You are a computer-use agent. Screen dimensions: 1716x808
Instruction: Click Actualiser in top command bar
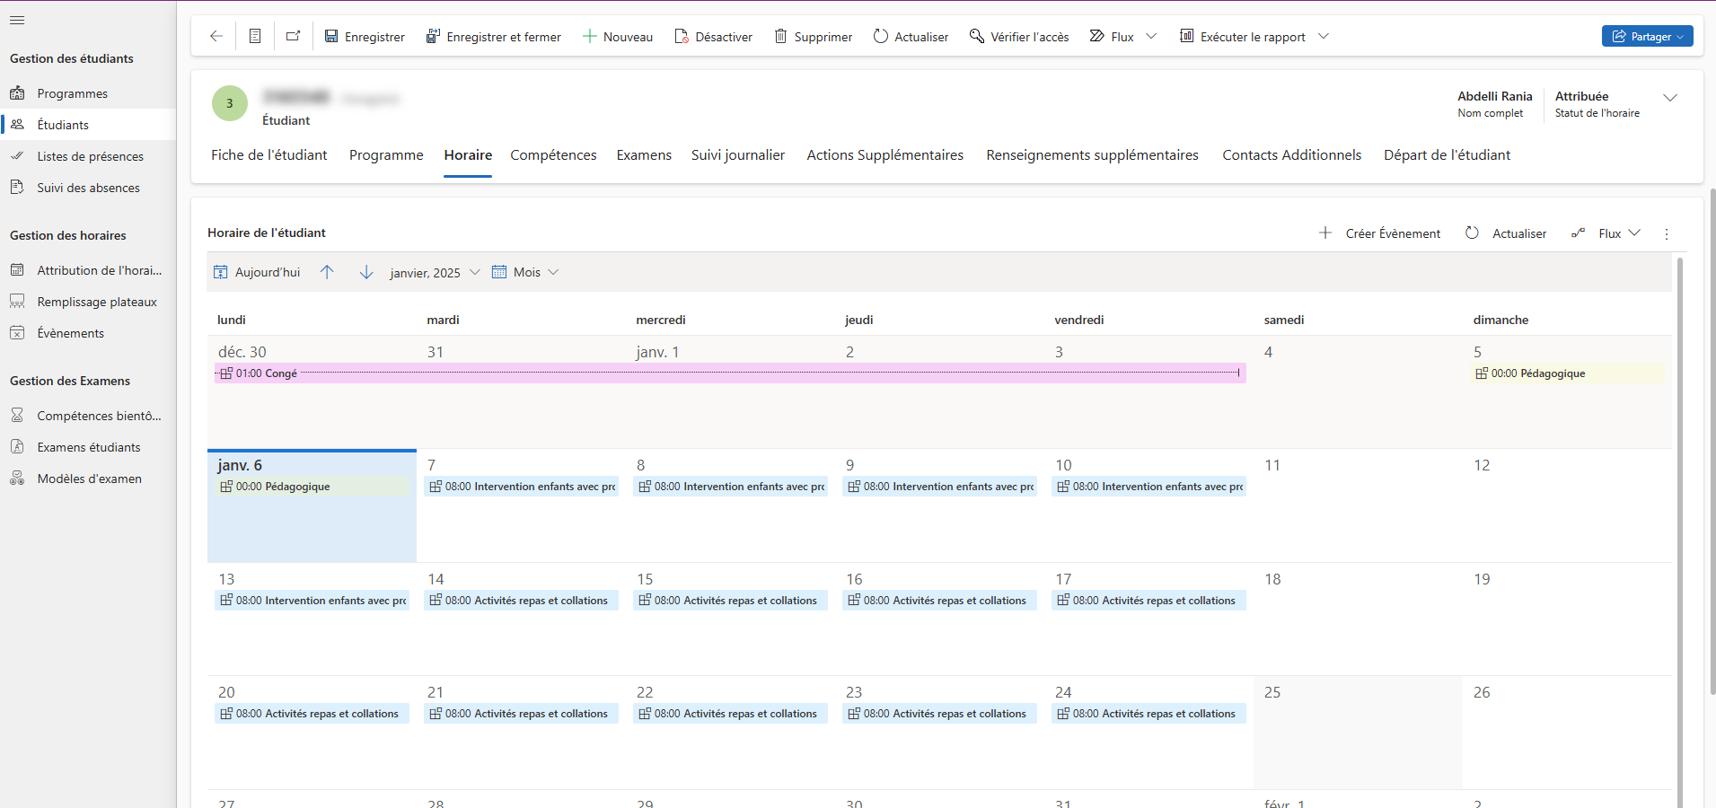[x=911, y=37]
